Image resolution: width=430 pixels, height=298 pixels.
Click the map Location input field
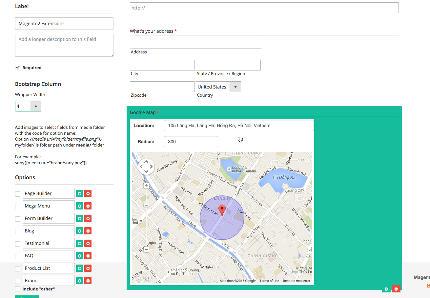(239, 126)
